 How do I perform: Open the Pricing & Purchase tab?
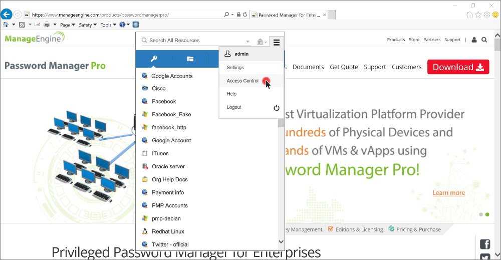(x=414, y=229)
